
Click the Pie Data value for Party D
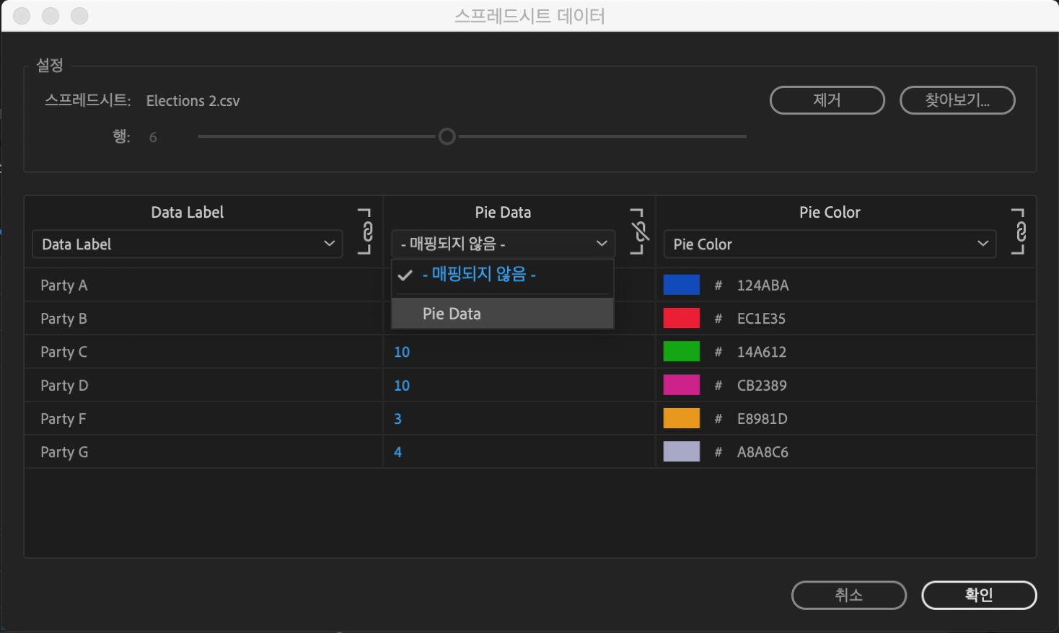click(402, 386)
